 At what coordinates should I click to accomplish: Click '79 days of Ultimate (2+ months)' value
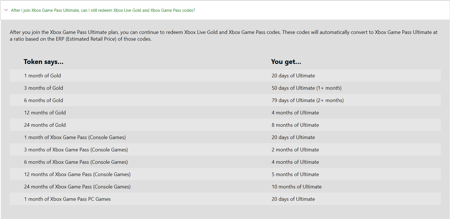pyautogui.click(x=308, y=100)
